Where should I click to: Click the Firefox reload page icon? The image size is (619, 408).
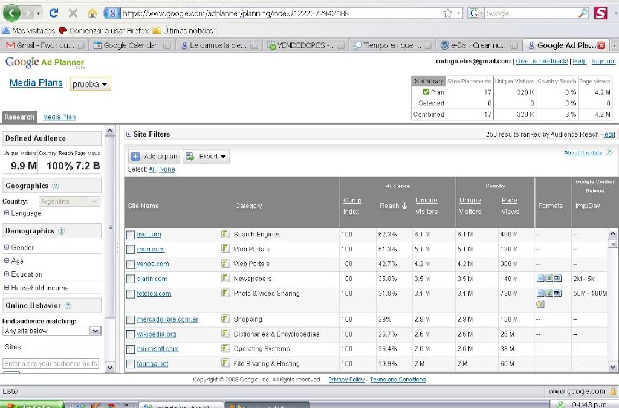tap(54, 13)
